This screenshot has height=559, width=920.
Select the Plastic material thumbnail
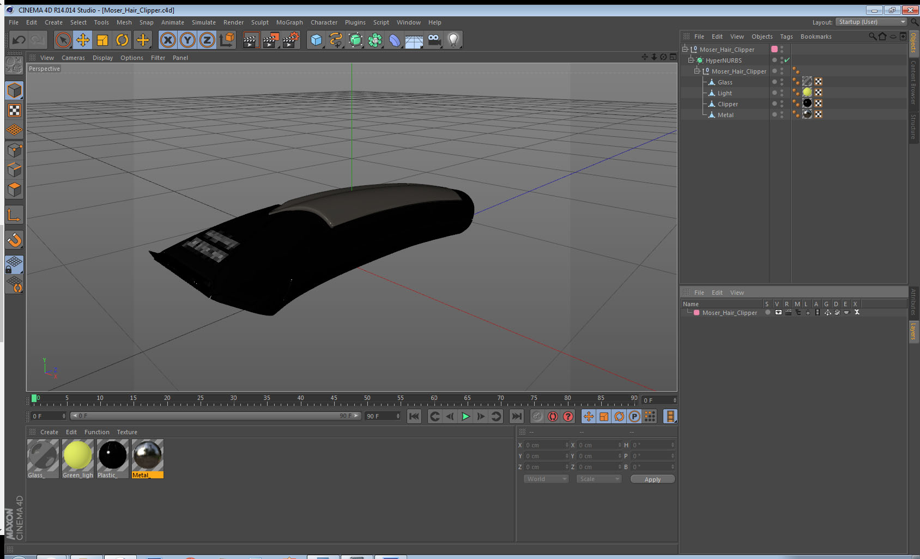(x=113, y=459)
